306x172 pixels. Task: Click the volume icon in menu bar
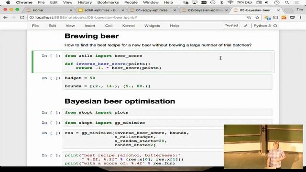point(266,2)
